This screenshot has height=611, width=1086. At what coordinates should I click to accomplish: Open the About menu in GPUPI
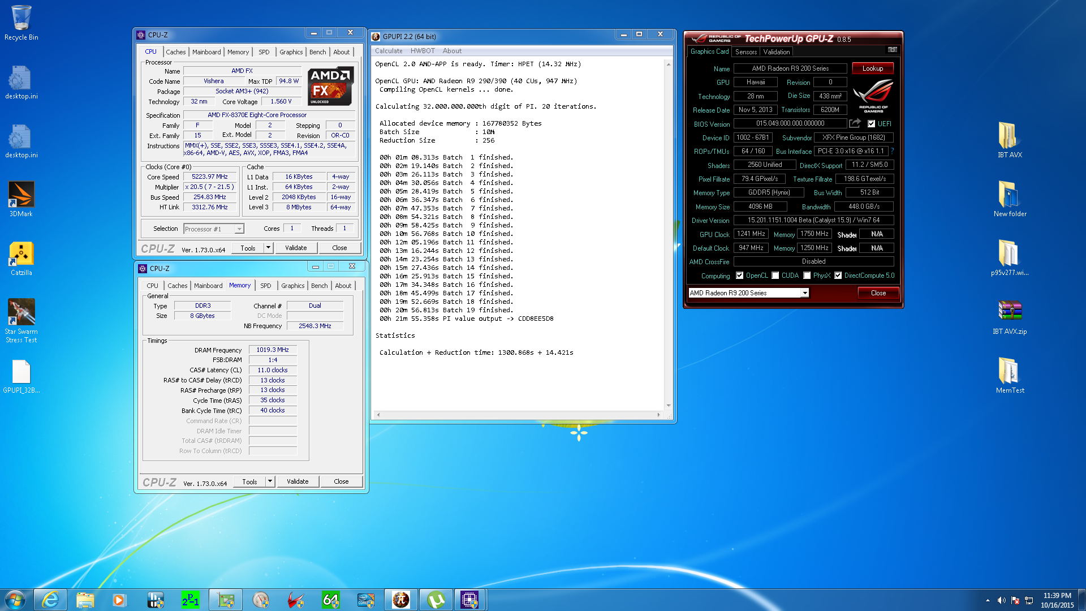tap(452, 51)
